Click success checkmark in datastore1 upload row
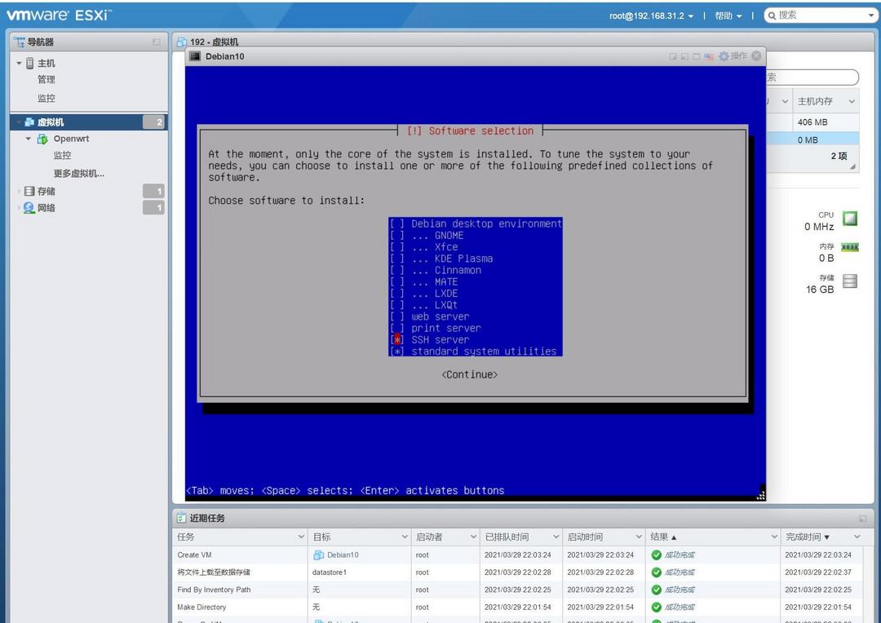 pos(656,572)
